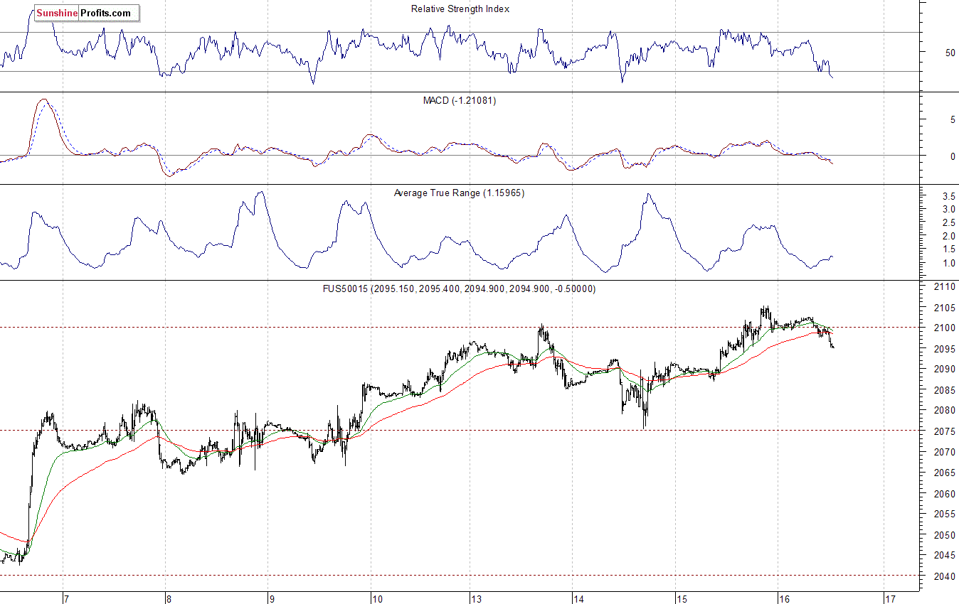Select the Average True Range (1.15965) title
The height and width of the screenshot is (604, 959).
pos(459,193)
